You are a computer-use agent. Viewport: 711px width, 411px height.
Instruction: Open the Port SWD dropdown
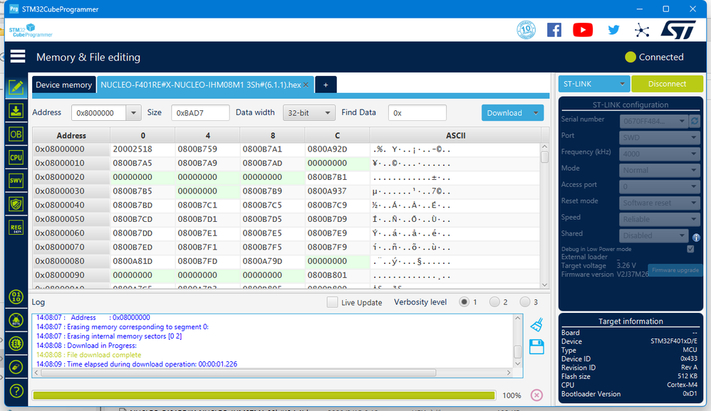660,137
